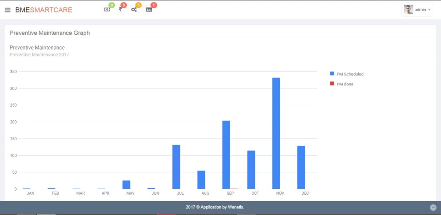Click the red 1 notification badge

coord(154,5)
